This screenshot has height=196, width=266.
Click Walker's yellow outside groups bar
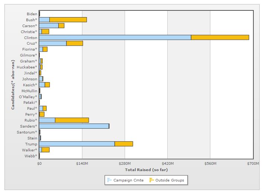pyautogui.click(x=46, y=150)
